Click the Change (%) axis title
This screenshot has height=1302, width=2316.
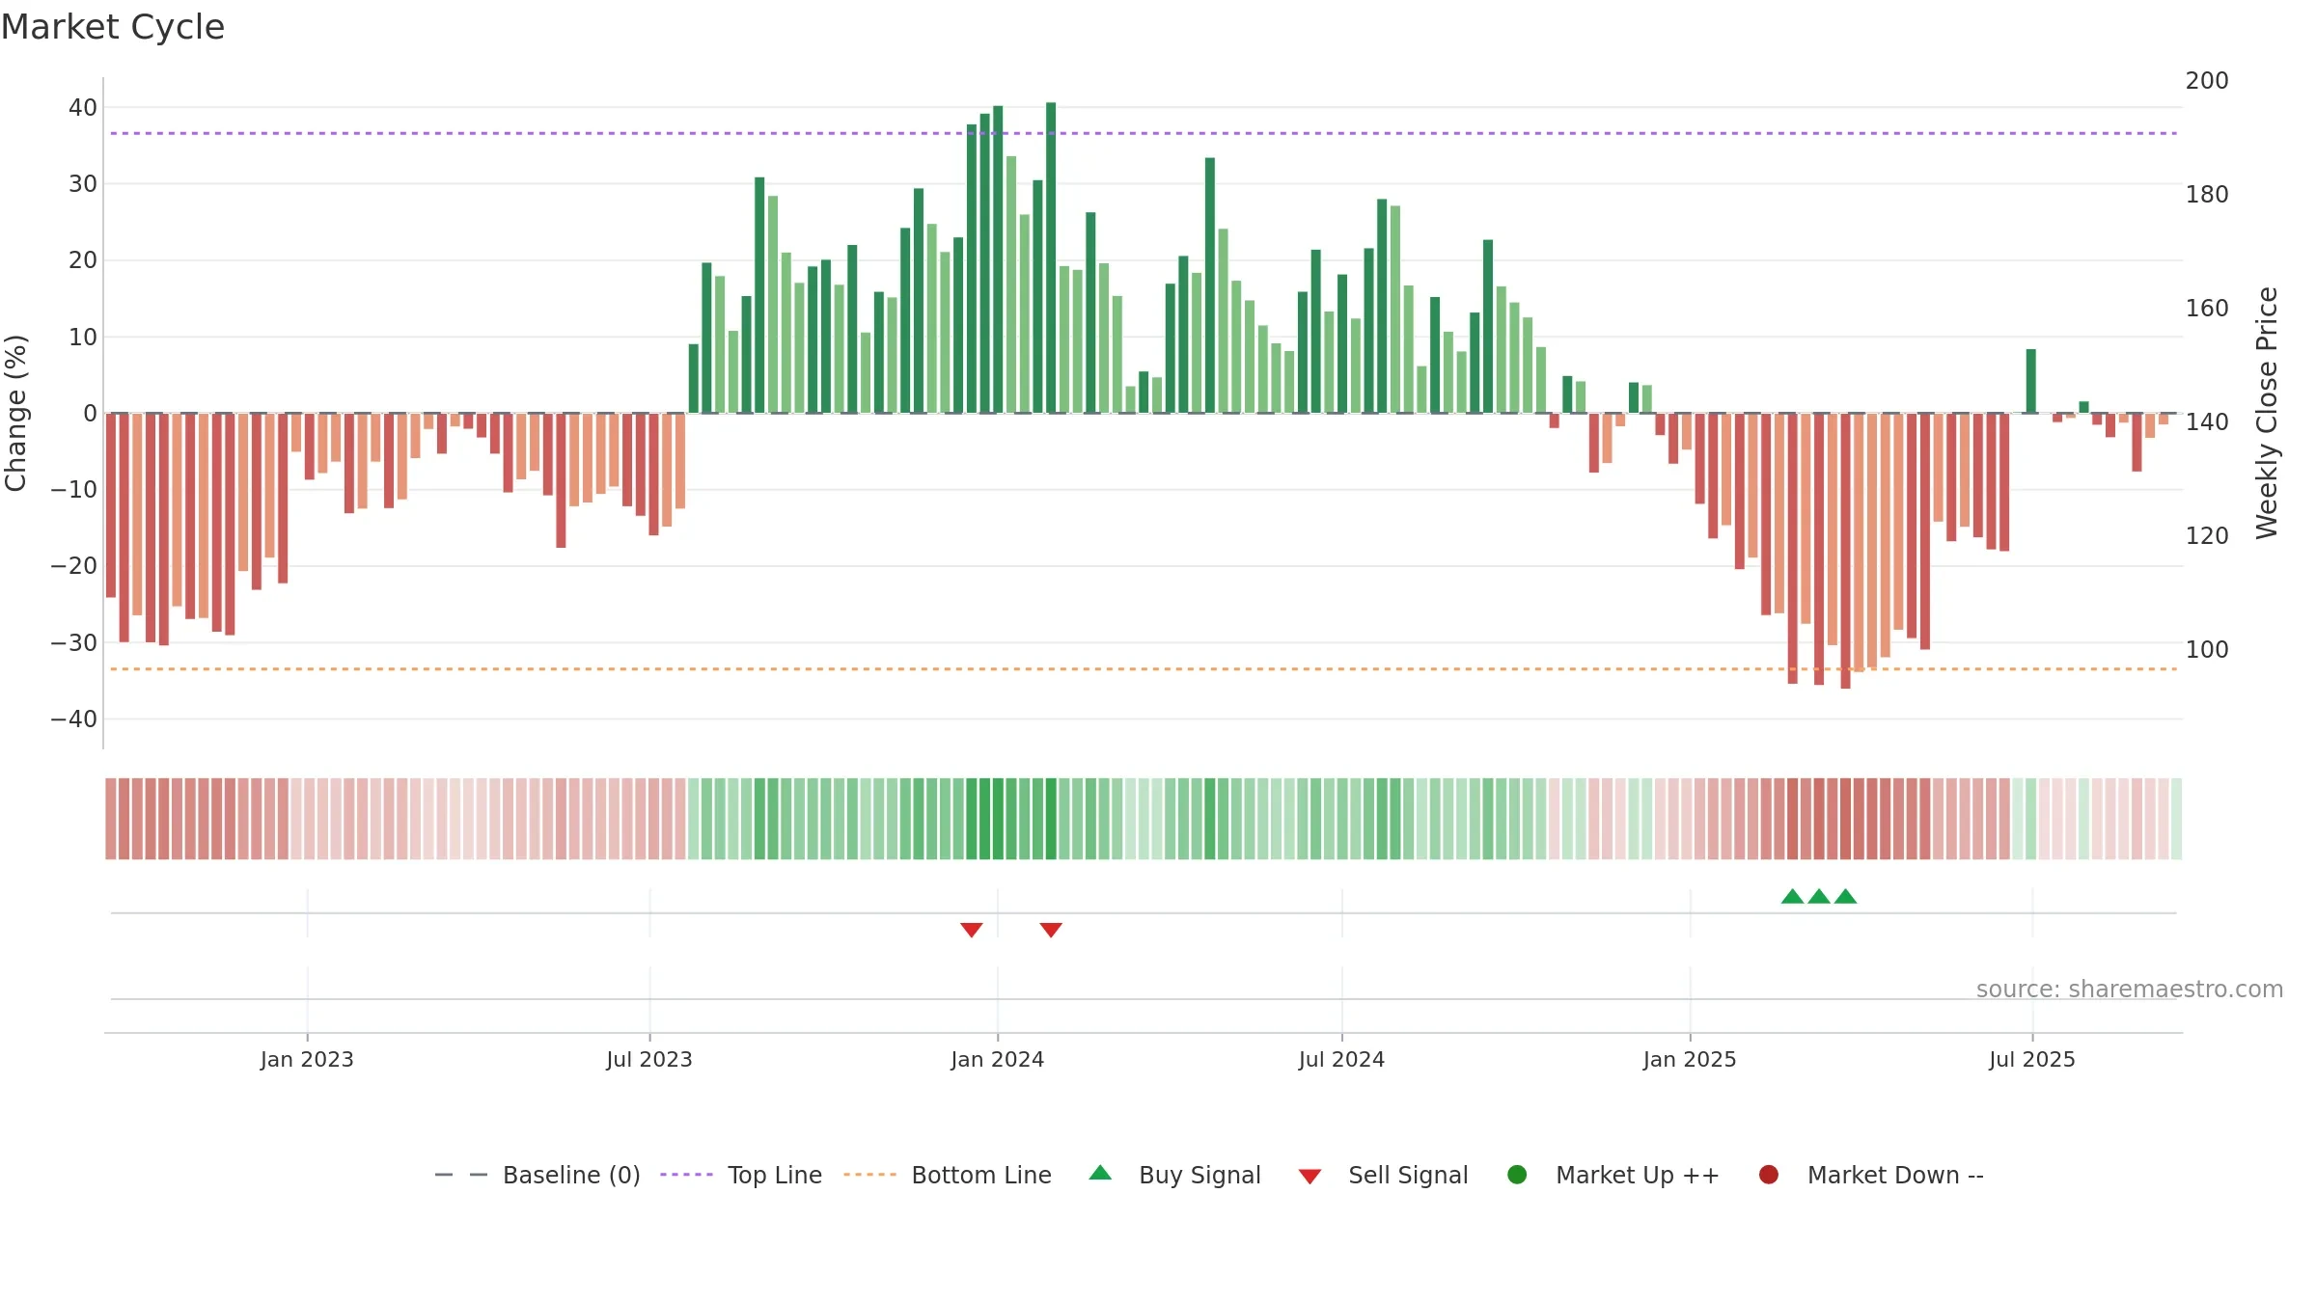(16, 413)
